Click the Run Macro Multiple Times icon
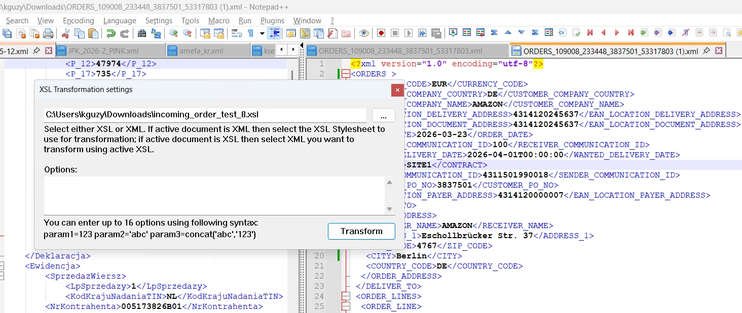 [422, 33]
